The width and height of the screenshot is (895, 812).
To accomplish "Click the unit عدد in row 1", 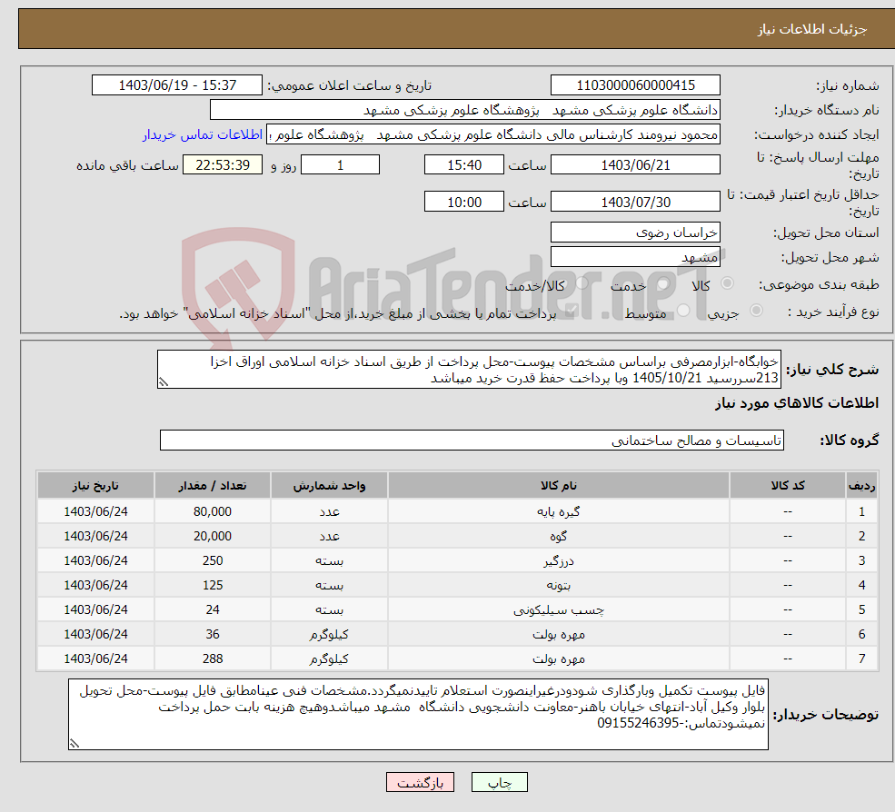I will [x=329, y=512].
